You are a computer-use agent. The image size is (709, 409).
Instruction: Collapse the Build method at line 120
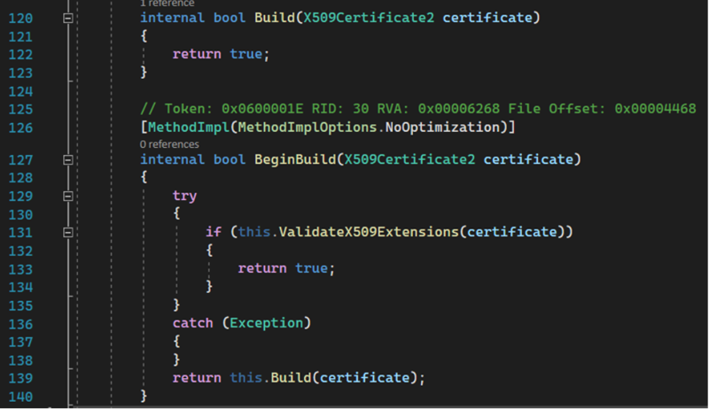pos(69,18)
